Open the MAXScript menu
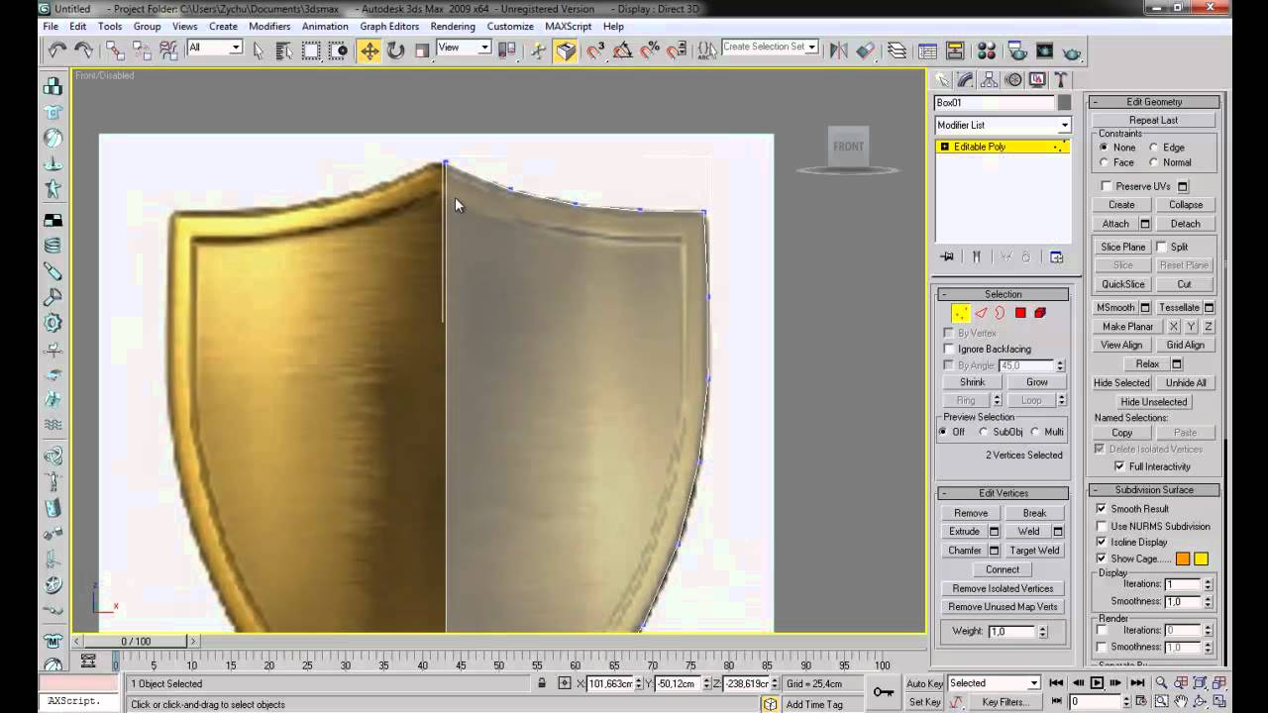Viewport: 1268px width, 713px height. (x=568, y=27)
